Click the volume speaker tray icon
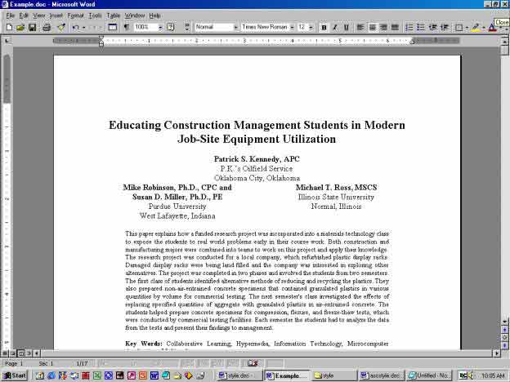510x382 pixels. click(471, 375)
